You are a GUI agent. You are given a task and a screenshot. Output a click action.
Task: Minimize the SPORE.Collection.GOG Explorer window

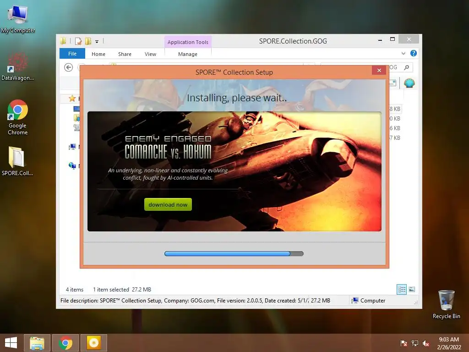pyautogui.click(x=380, y=39)
